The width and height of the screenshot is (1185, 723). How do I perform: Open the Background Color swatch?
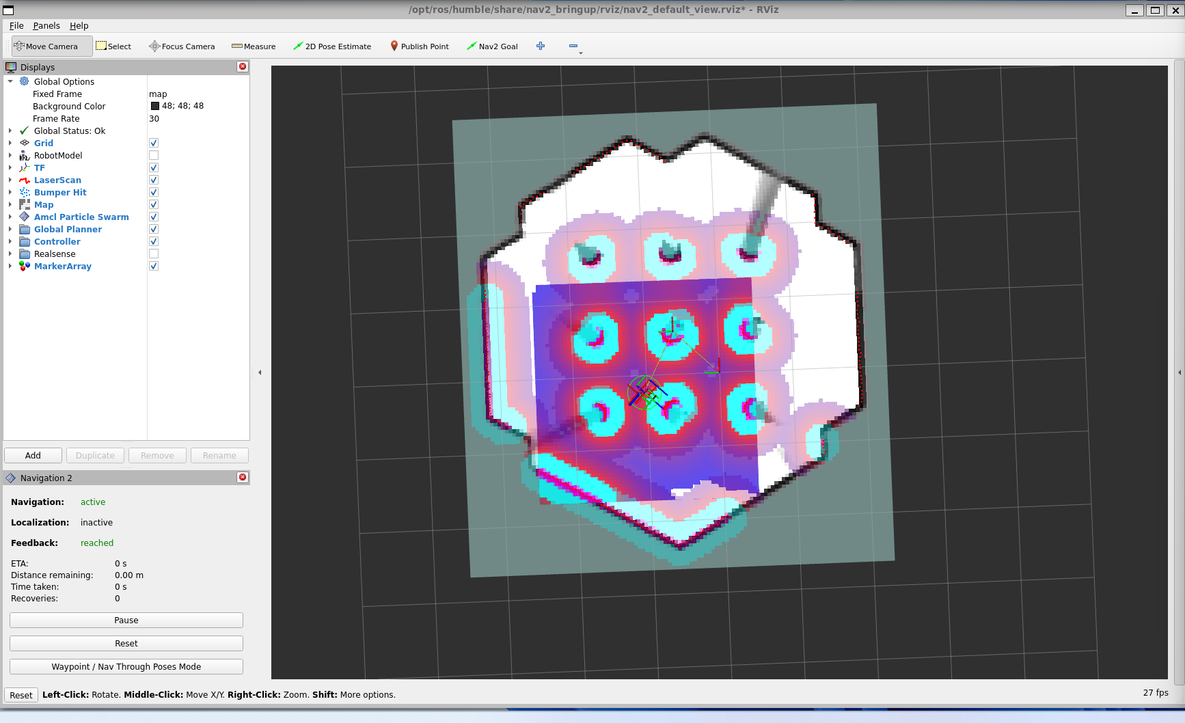pyautogui.click(x=155, y=106)
